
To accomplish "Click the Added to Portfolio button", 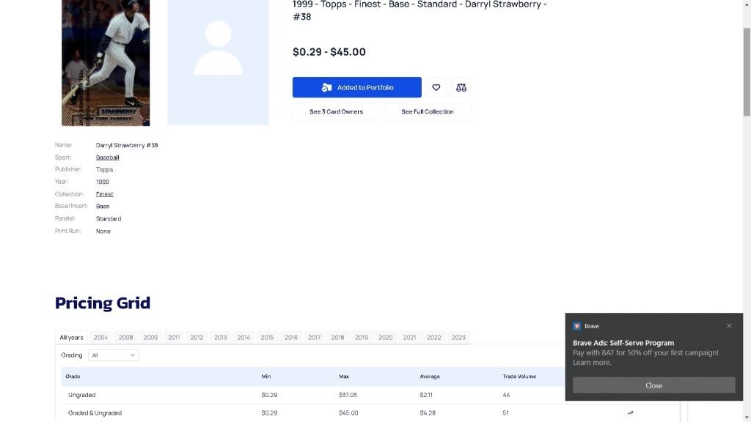I will coord(357,87).
